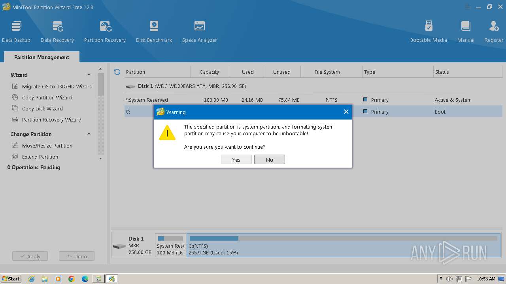Select the Disk 1 header row

pyautogui.click(x=313, y=86)
